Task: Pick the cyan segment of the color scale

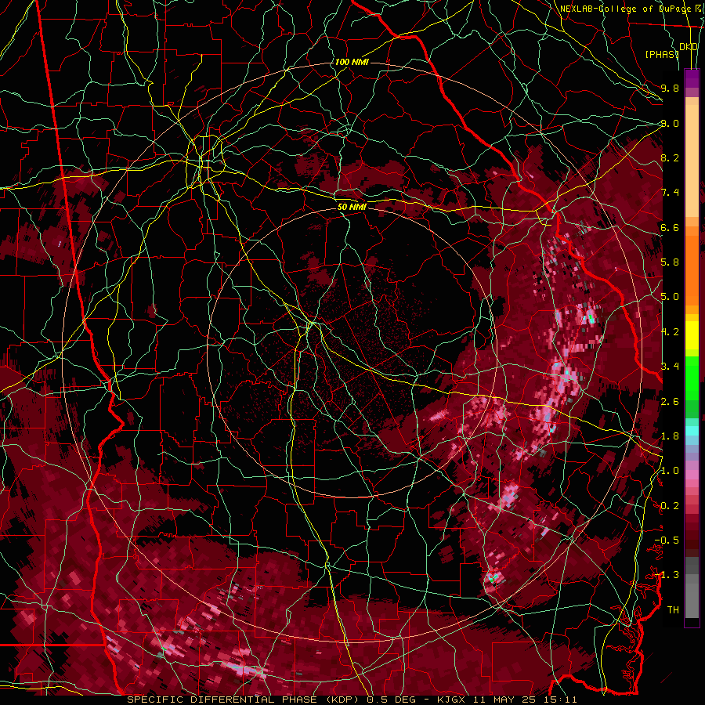Action: pos(692,431)
